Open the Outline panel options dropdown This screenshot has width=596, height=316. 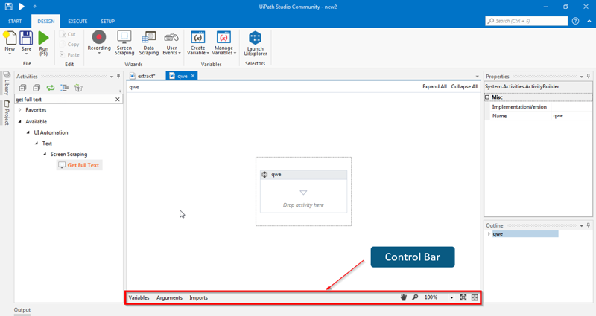click(x=582, y=225)
